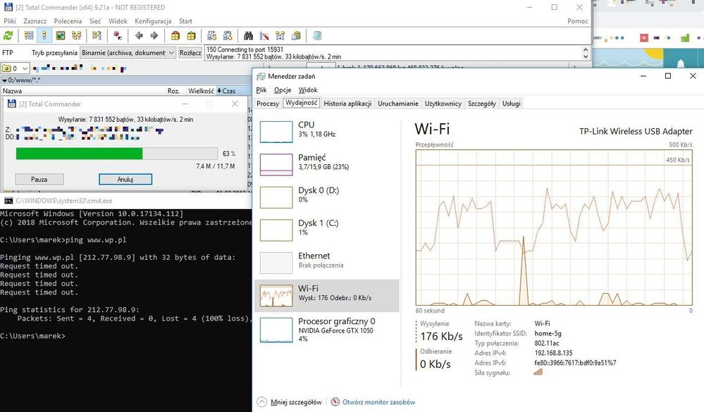704x412 pixels.
Task: Go back using the left arrow icon
Action: [x=139, y=35]
